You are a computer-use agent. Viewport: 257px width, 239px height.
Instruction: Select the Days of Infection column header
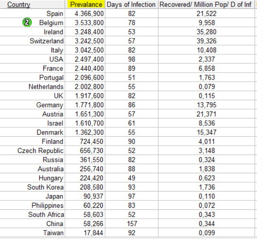(x=131, y=4)
